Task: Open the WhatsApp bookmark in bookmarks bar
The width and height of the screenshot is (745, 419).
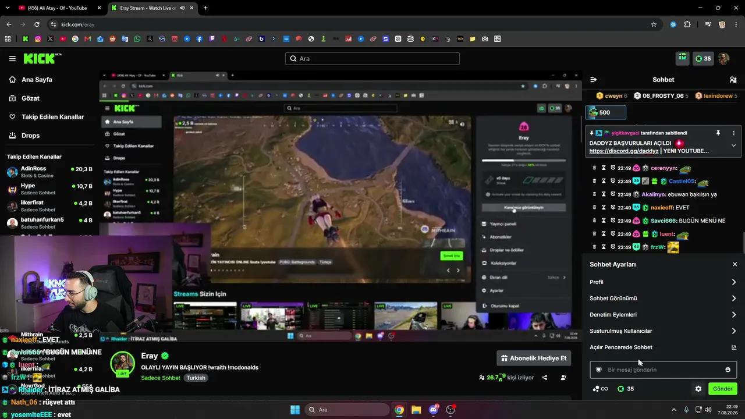Action: coord(137,39)
